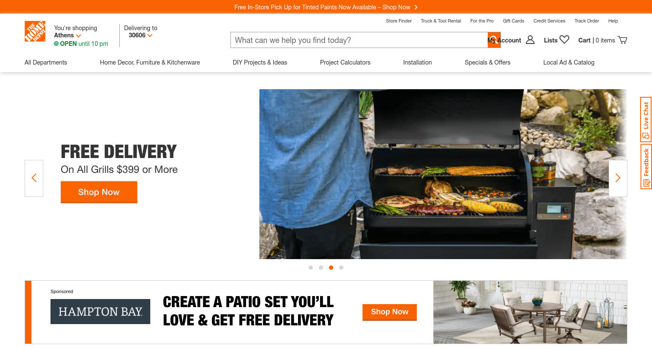This screenshot has width=652, height=350.
Task: Select the second carousel dot indicator
Action: 321,268
